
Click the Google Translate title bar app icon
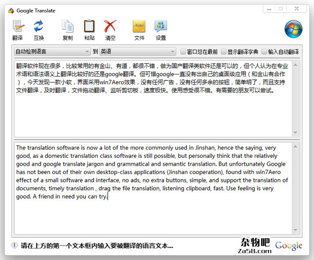11,10
